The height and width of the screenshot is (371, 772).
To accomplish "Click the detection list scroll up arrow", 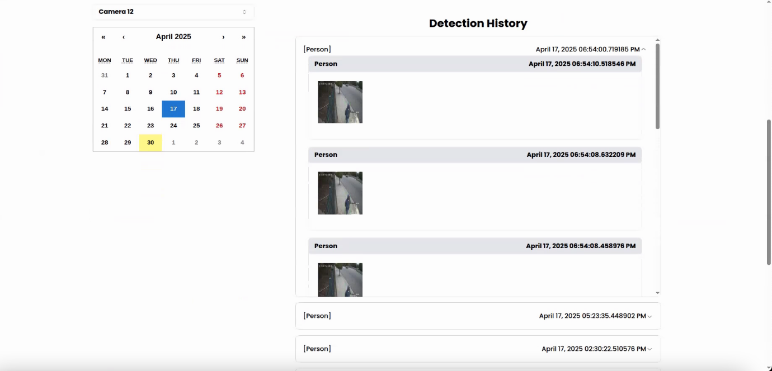I will [x=657, y=40].
